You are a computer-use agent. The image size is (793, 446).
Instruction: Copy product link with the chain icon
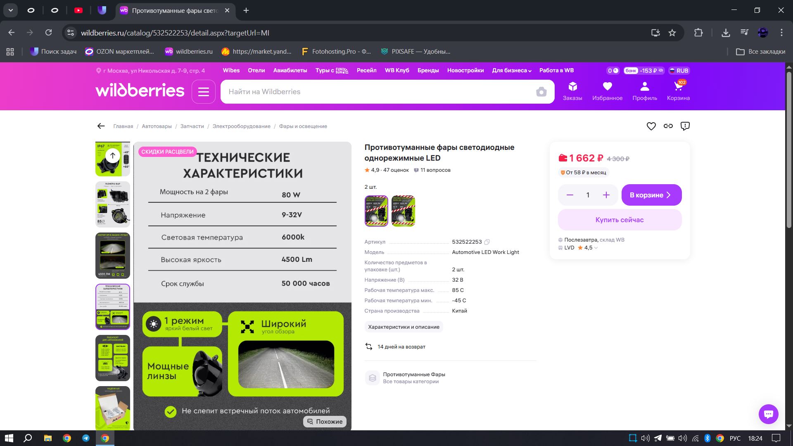[668, 126]
